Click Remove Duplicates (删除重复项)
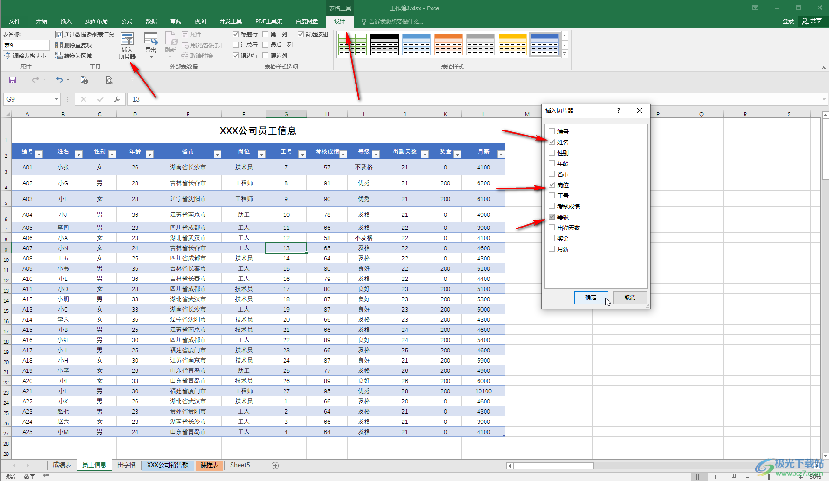 click(x=73, y=45)
